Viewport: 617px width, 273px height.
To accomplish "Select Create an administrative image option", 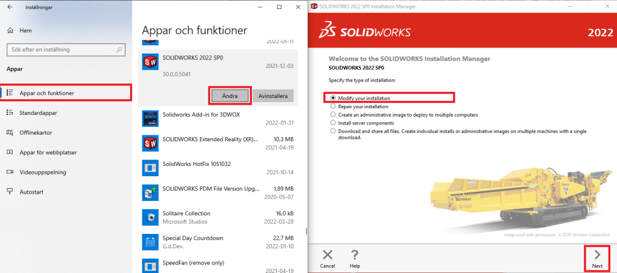I will tap(332, 114).
